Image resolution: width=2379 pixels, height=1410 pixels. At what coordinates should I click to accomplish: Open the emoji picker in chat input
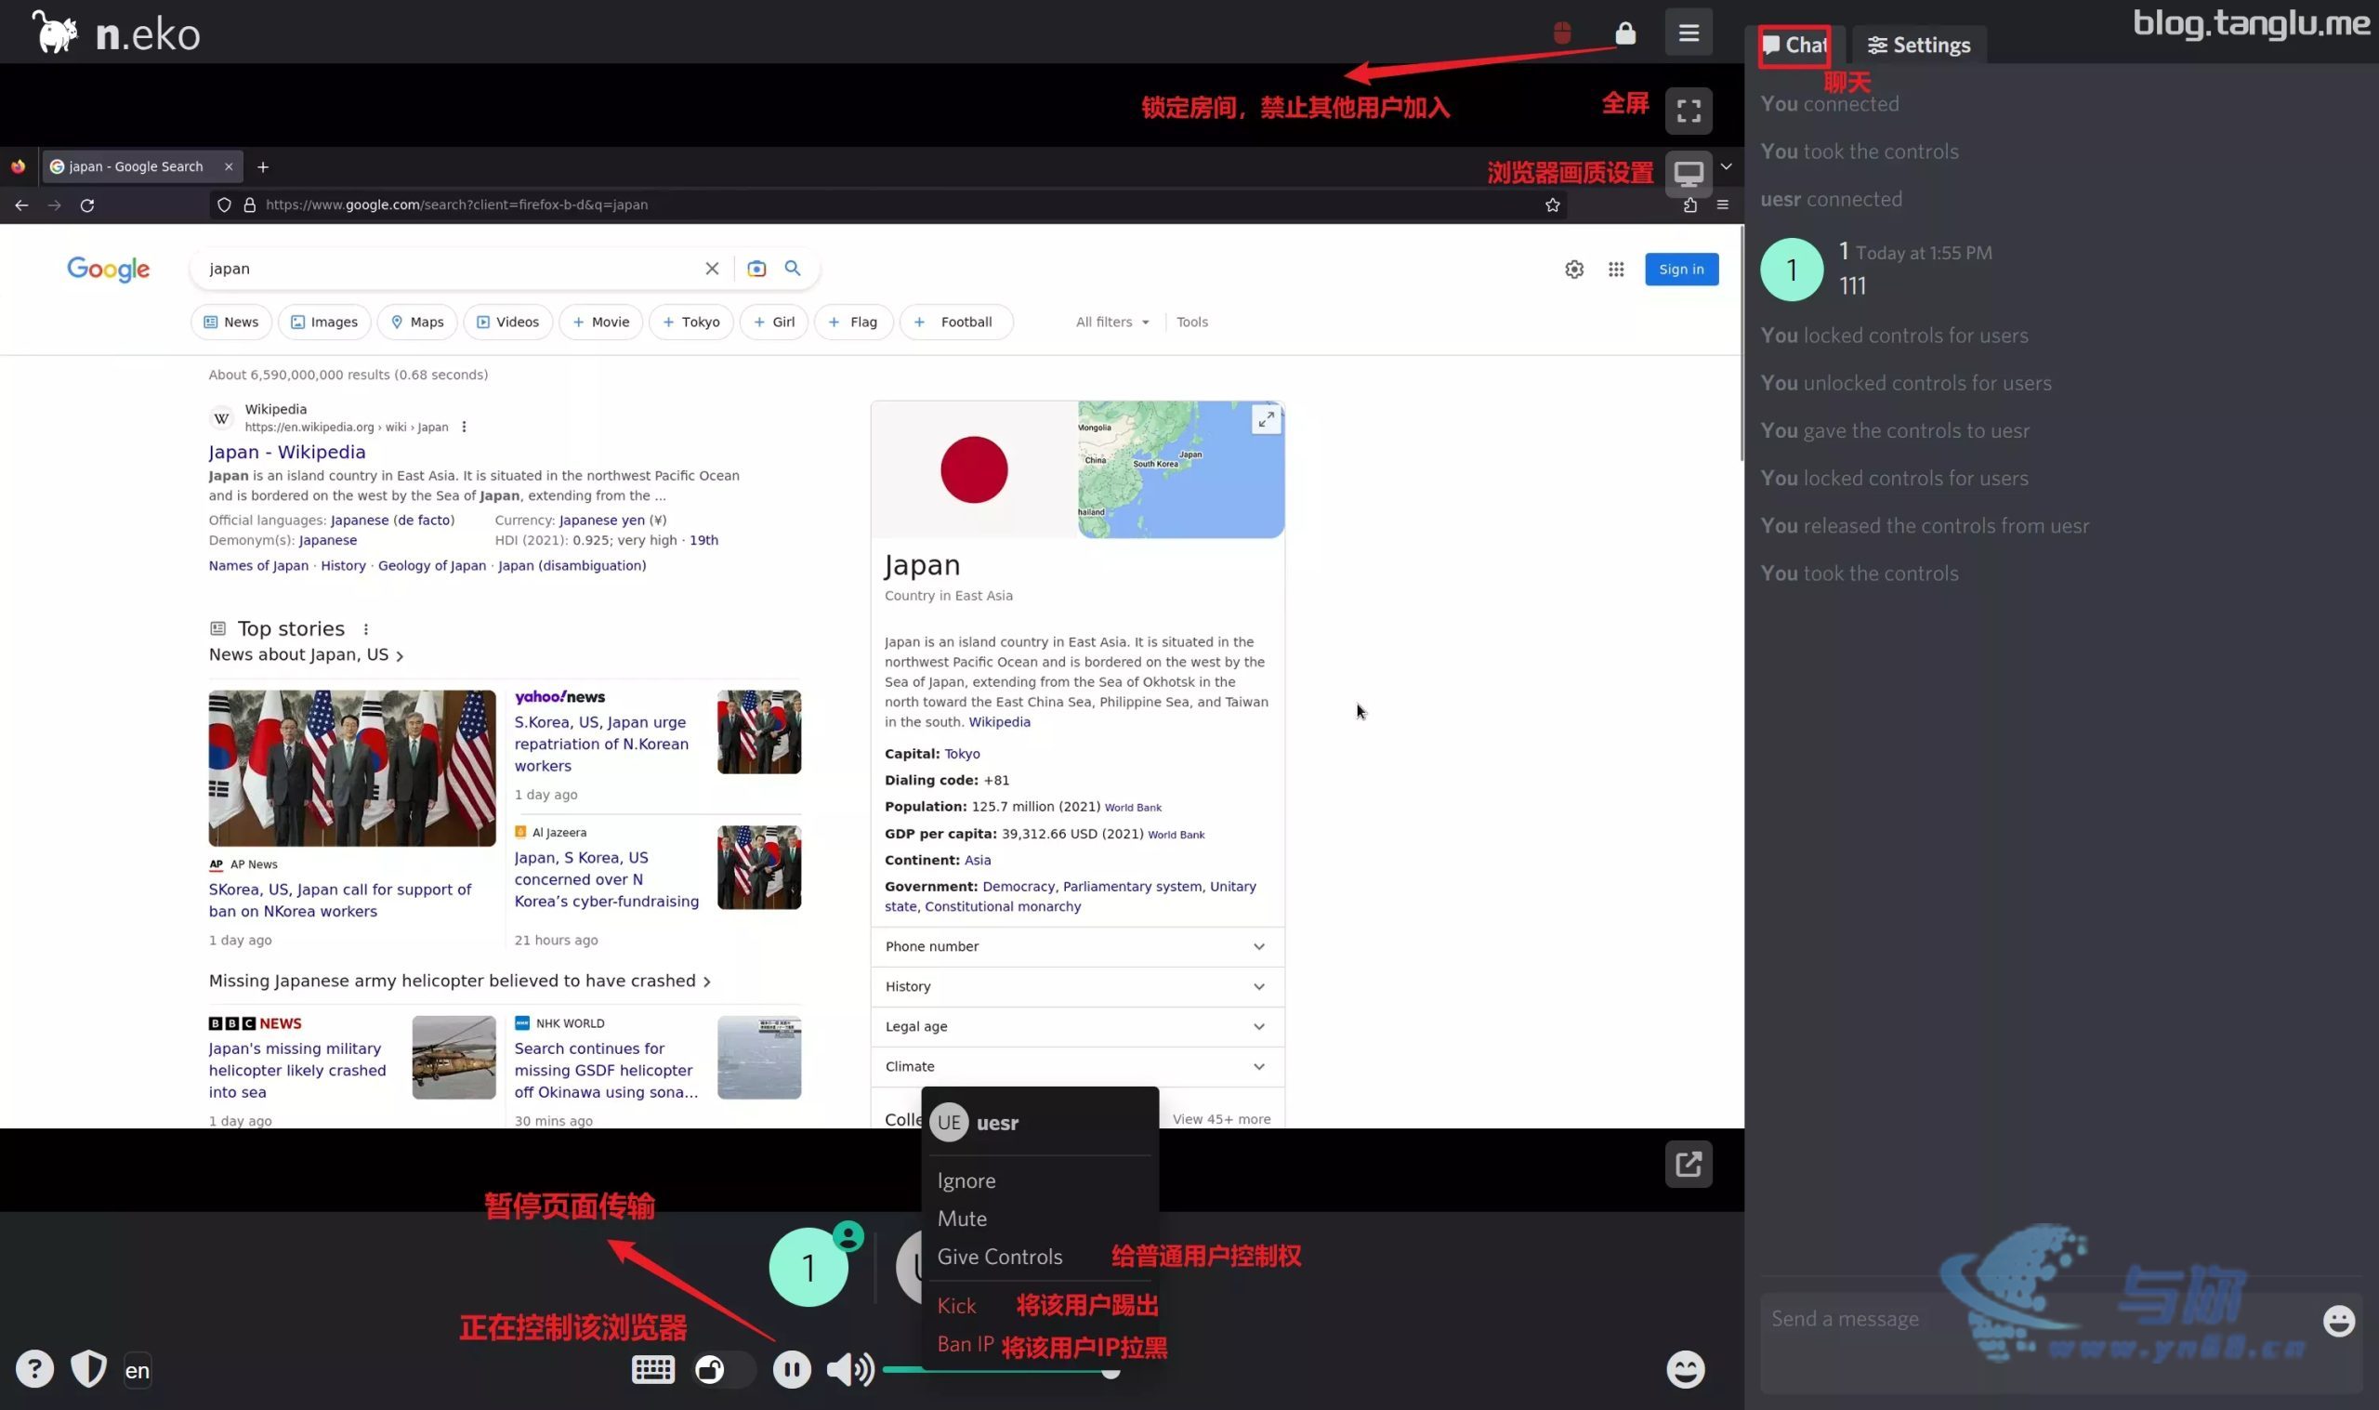pyautogui.click(x=2339, y=1321)
